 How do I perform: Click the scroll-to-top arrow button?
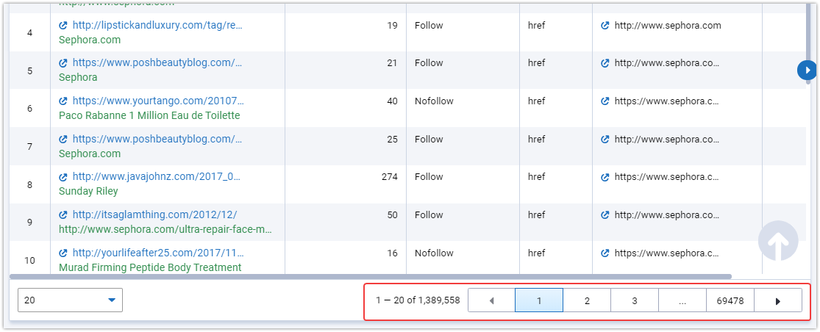(x=778, y=241)
